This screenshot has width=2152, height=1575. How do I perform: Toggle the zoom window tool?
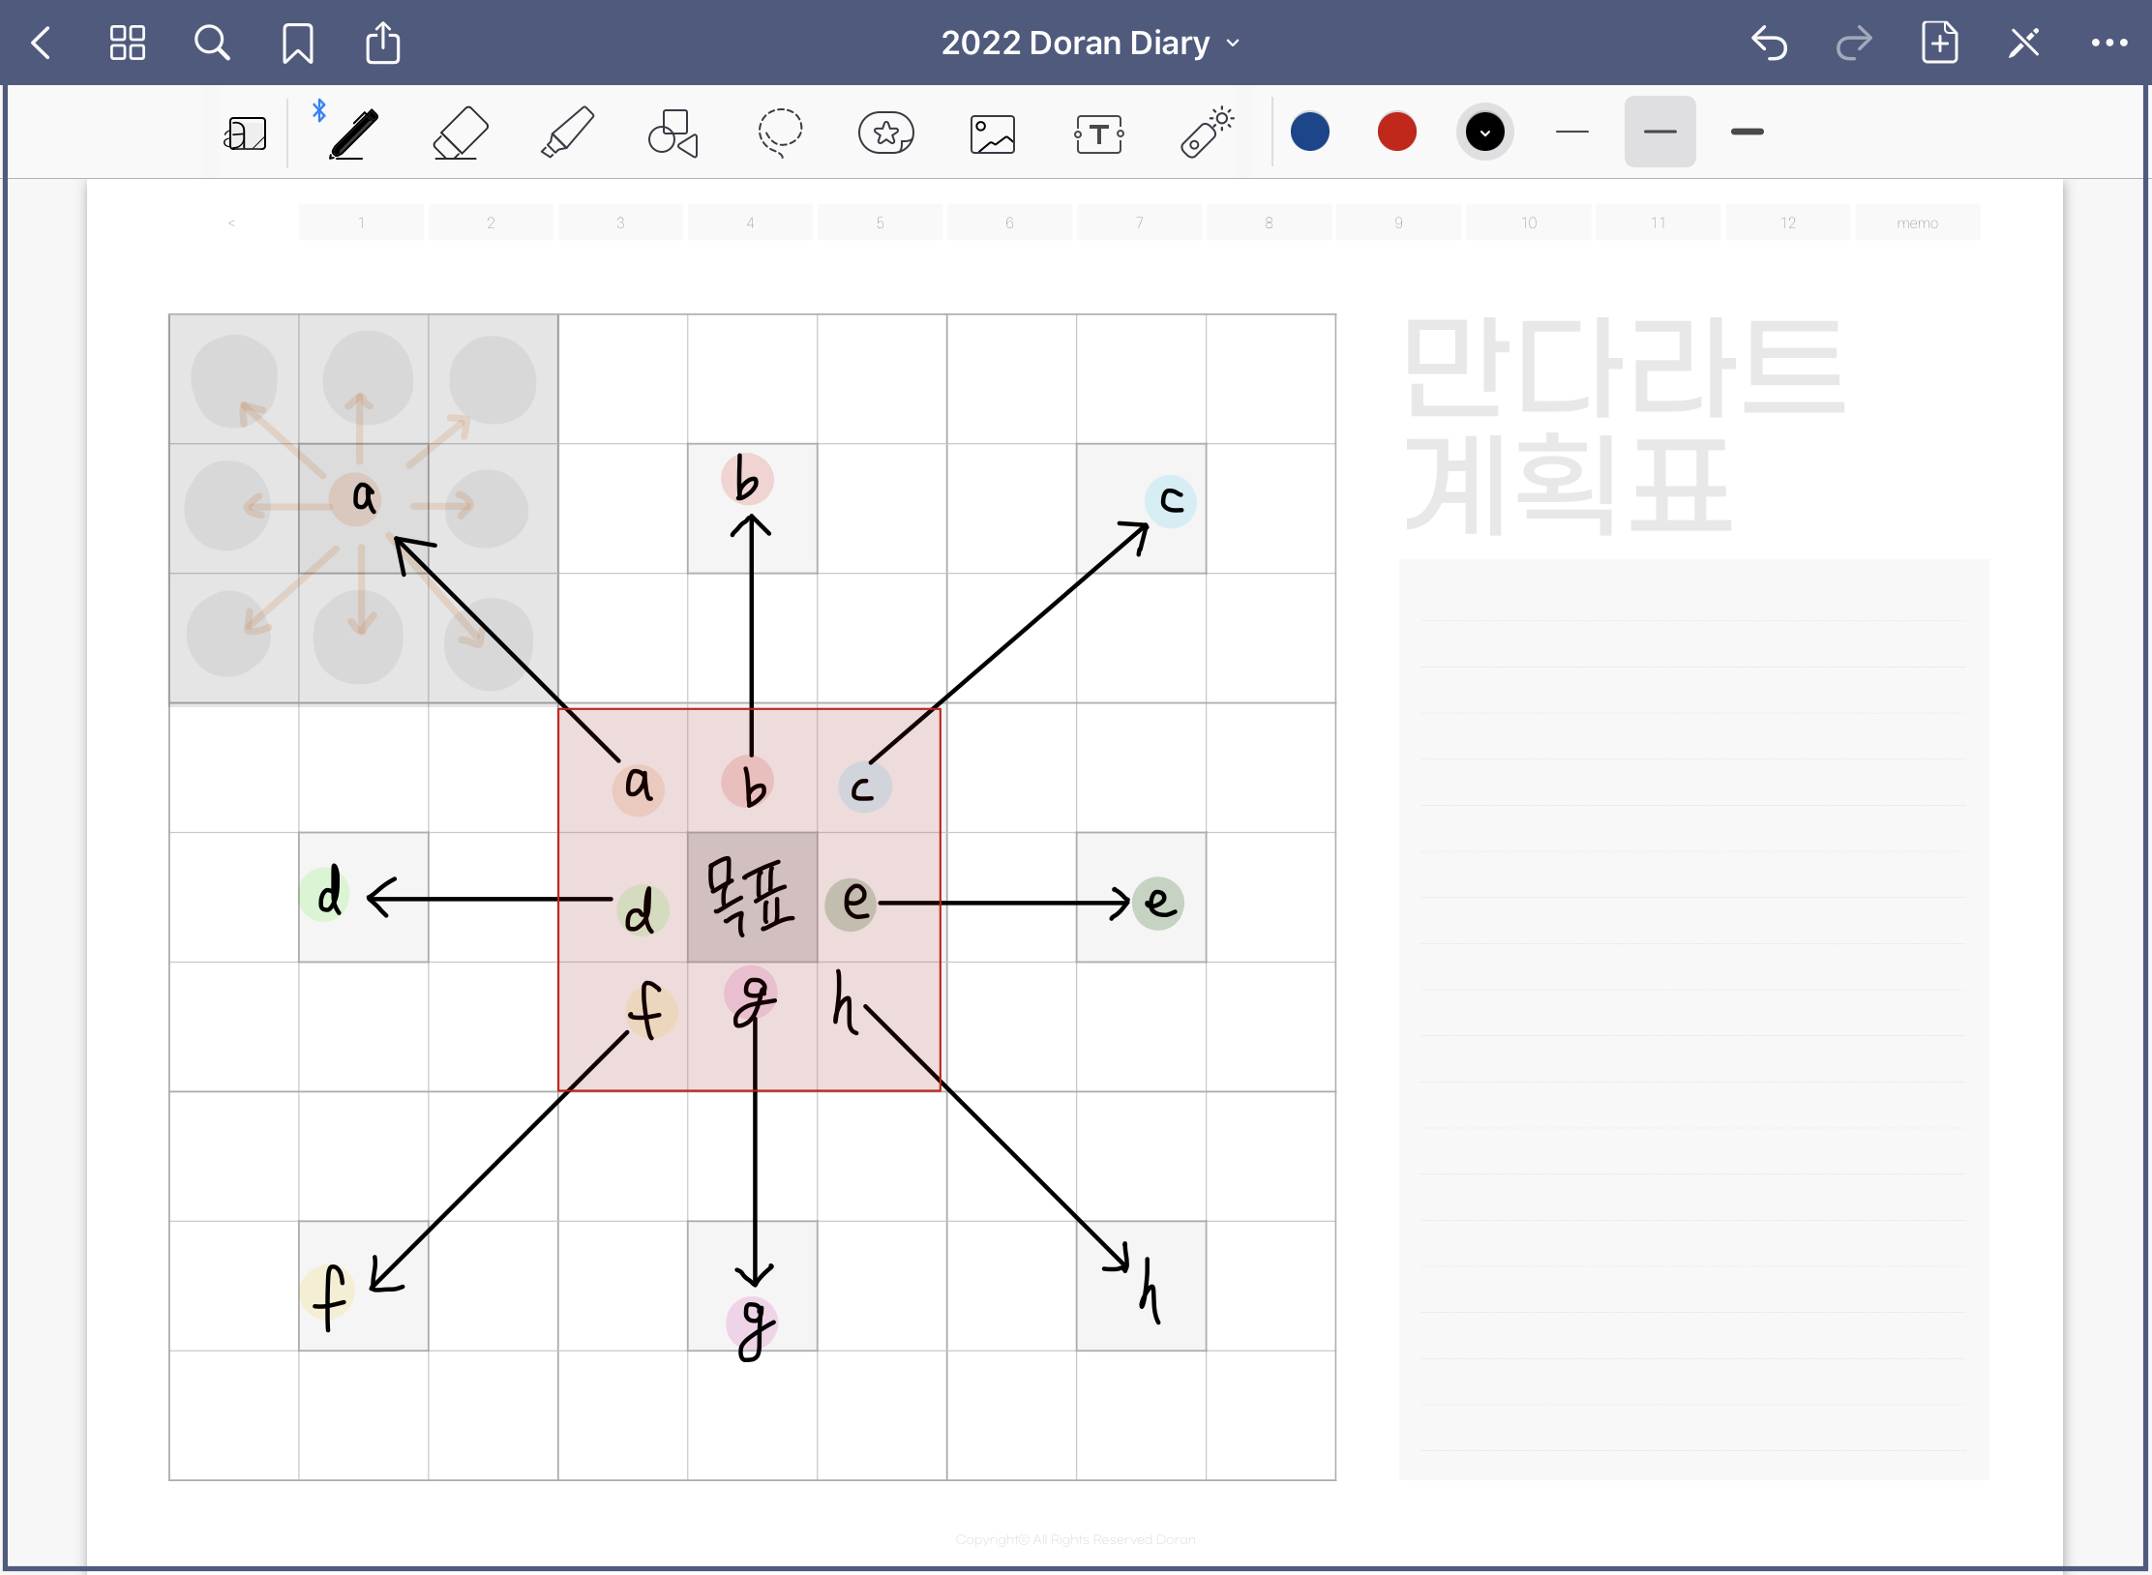click(x=246, y=134)
